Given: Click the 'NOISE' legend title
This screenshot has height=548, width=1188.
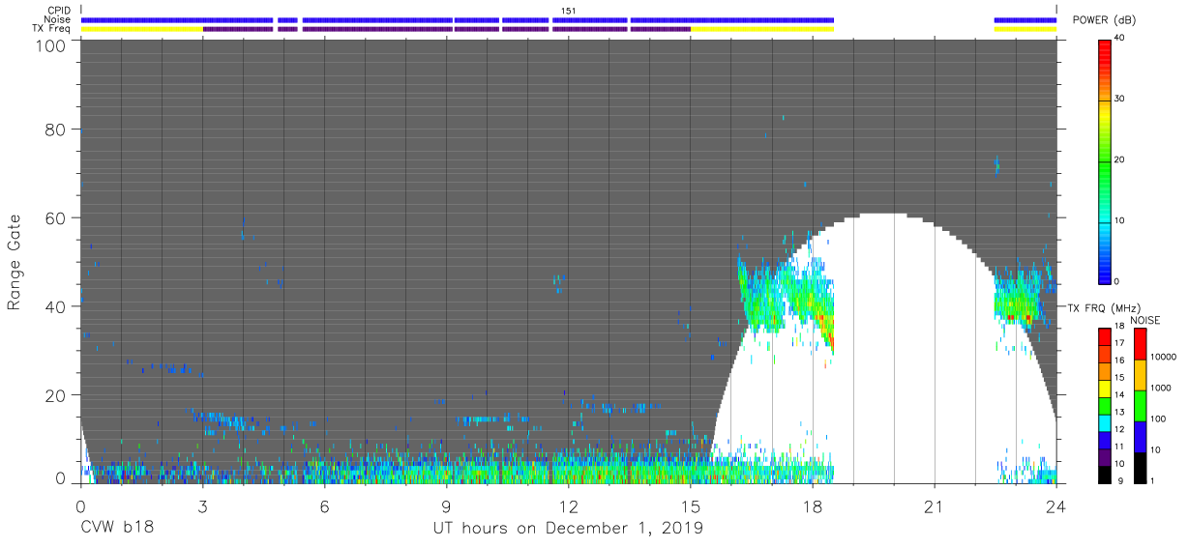Looking at the screenshot, I should [x=1145, y=320].
